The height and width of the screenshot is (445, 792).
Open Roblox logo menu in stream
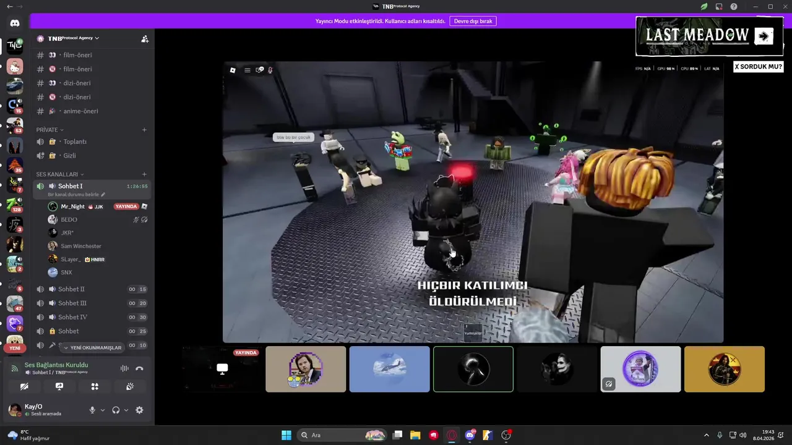pos(233,70)
